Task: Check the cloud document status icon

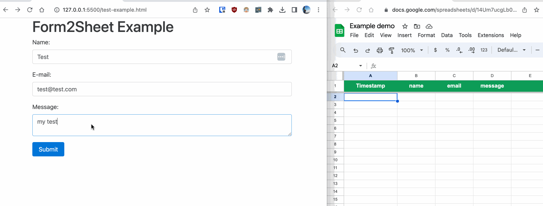Action: tap(429, 26)
